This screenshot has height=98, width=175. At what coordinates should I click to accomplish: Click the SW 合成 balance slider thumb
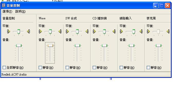[77, 32]
